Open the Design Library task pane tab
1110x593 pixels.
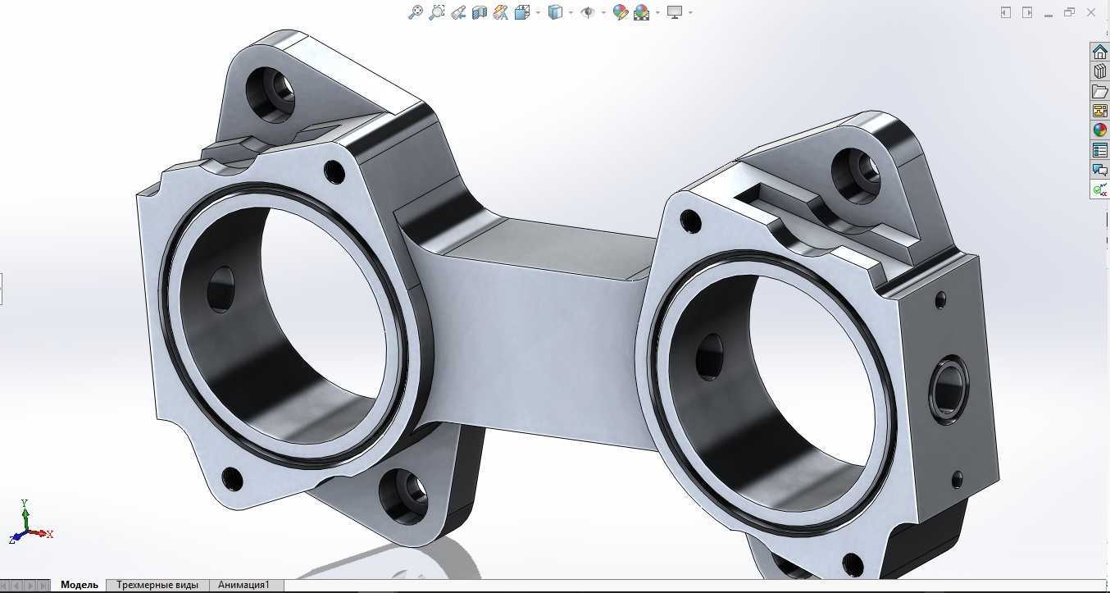tap(1099, 71)
